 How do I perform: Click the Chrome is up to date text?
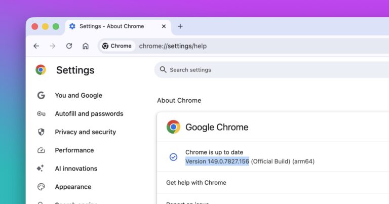point(214,152)
